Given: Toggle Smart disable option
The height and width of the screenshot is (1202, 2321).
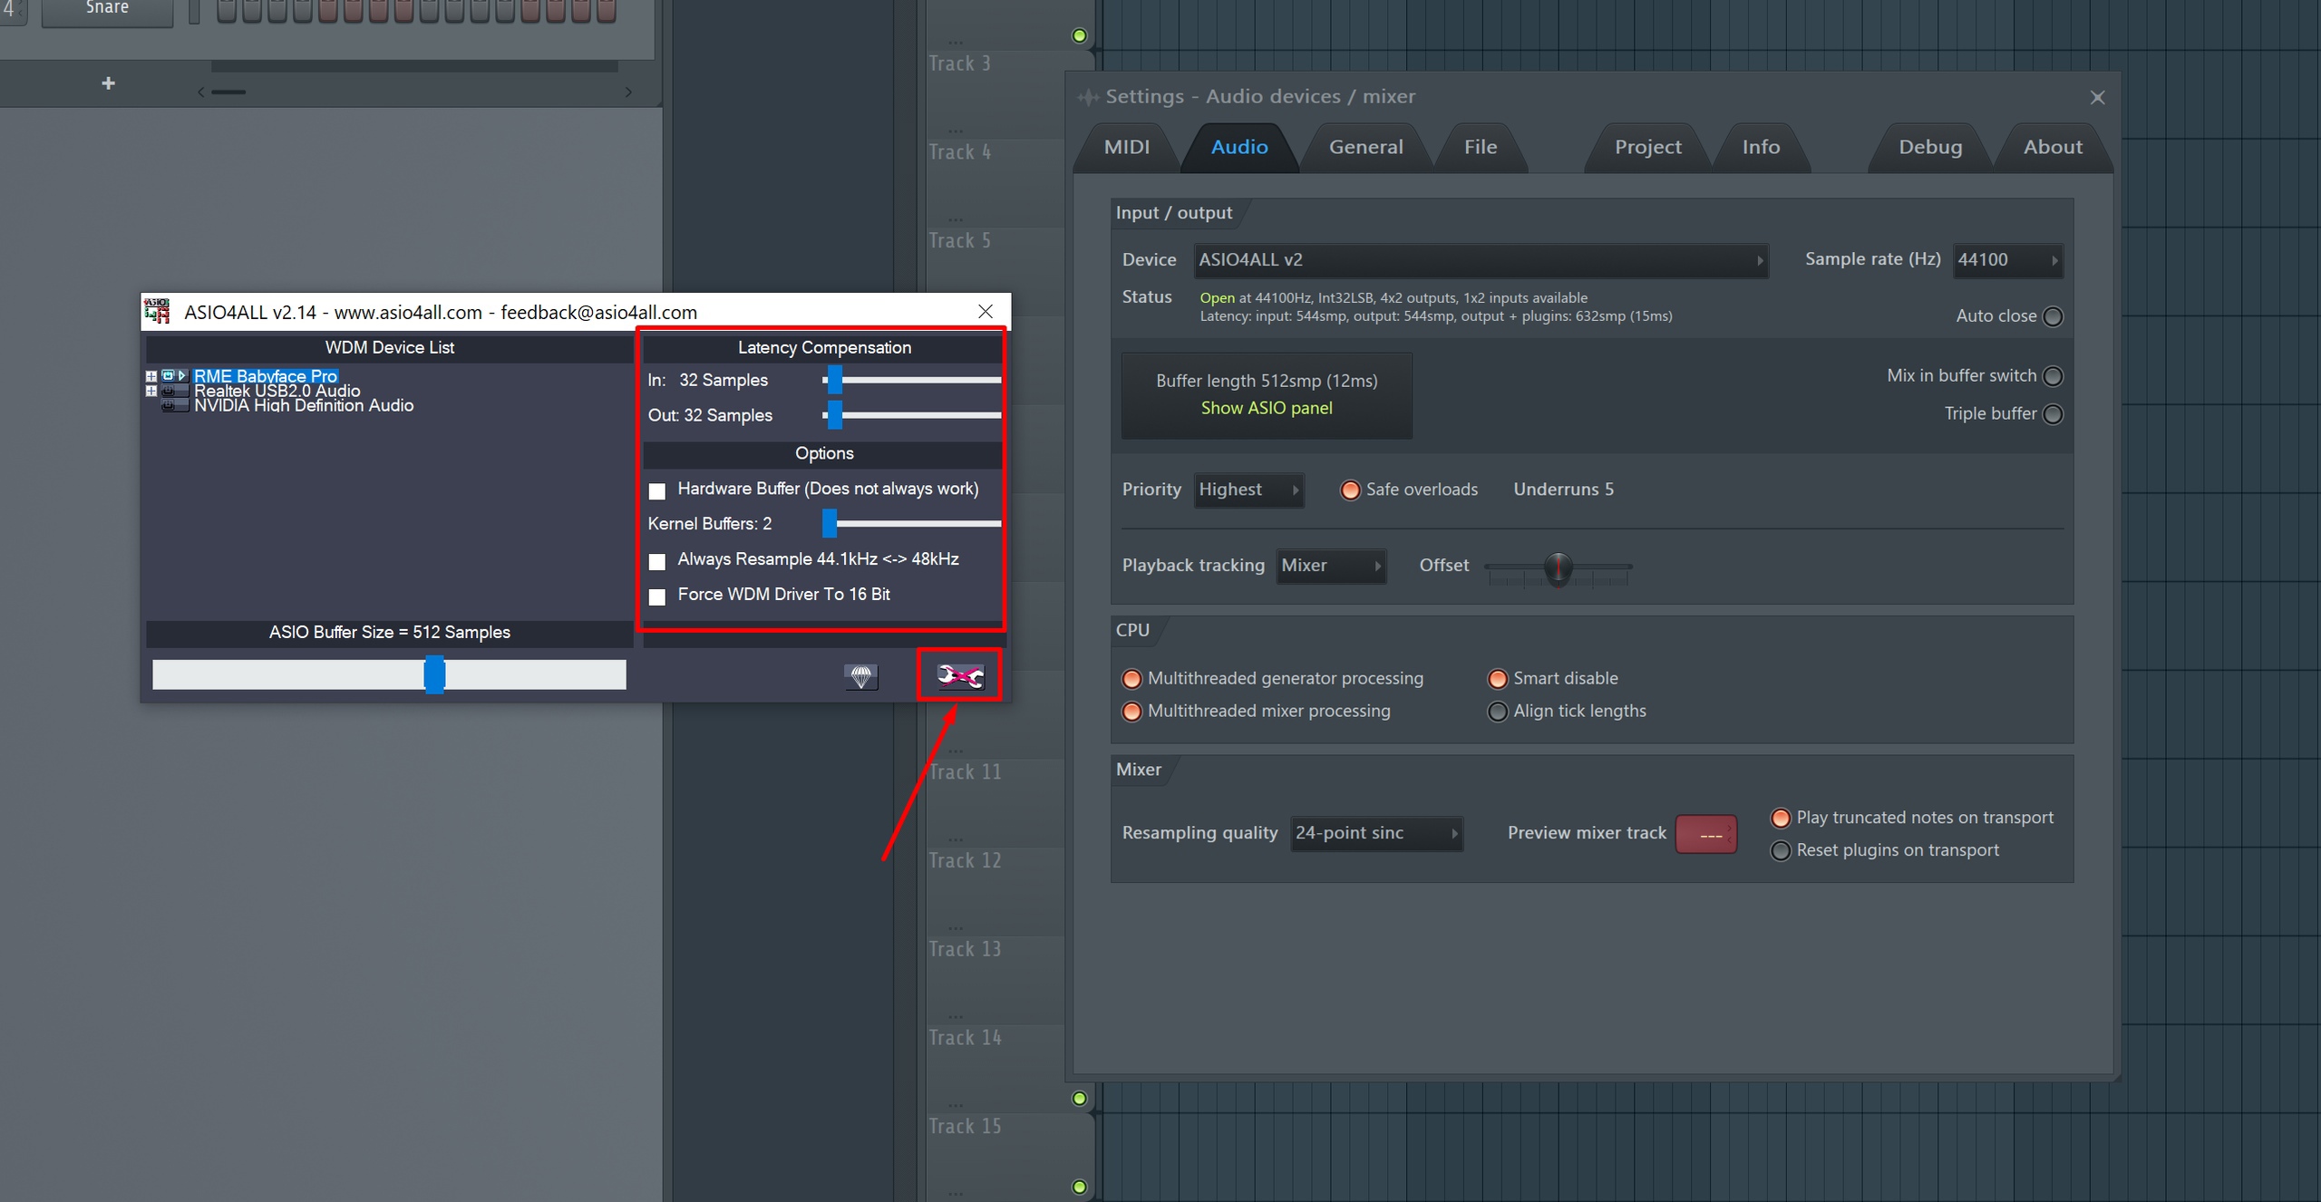Looking at the screenshot, I should pyautogui.click(x=1498, y=679).
